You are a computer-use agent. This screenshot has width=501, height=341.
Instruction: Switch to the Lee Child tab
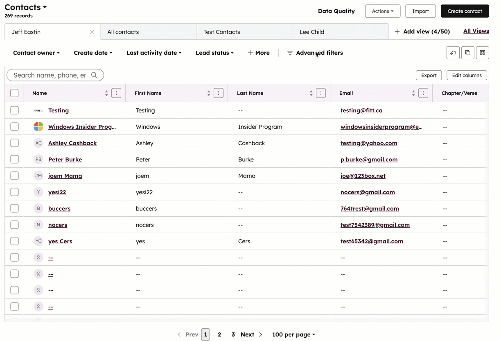click(x=341, y=32)
